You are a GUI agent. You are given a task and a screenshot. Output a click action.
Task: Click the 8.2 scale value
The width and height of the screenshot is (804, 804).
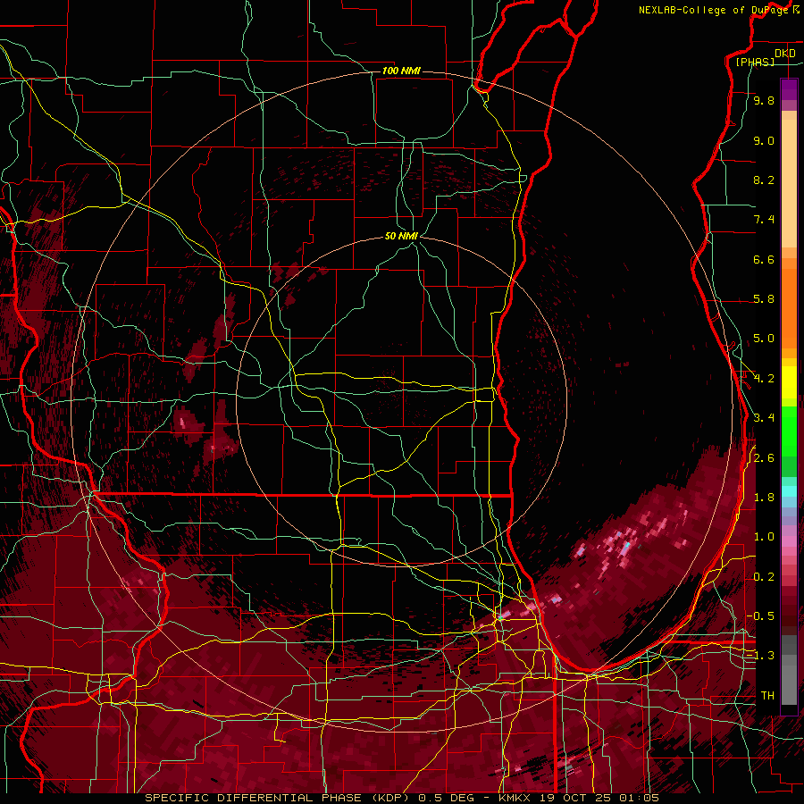pyautogui.click(x=764, y=180)
